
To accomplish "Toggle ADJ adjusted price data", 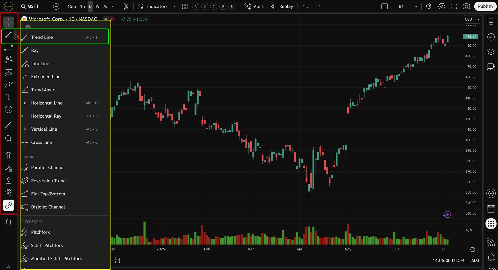I will 475,260.
